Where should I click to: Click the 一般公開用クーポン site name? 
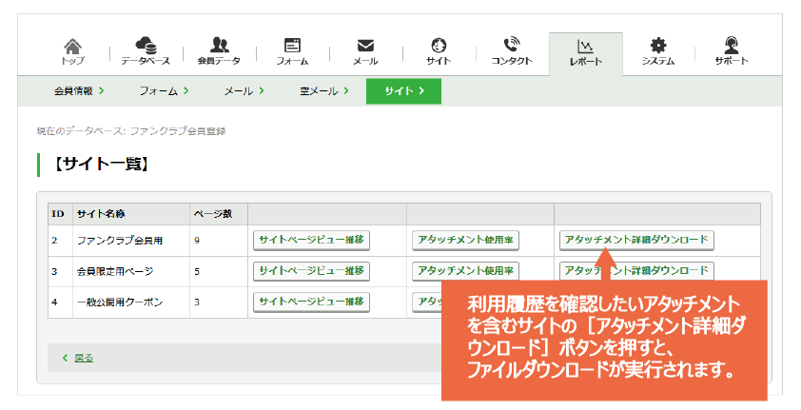coord(120,303)
